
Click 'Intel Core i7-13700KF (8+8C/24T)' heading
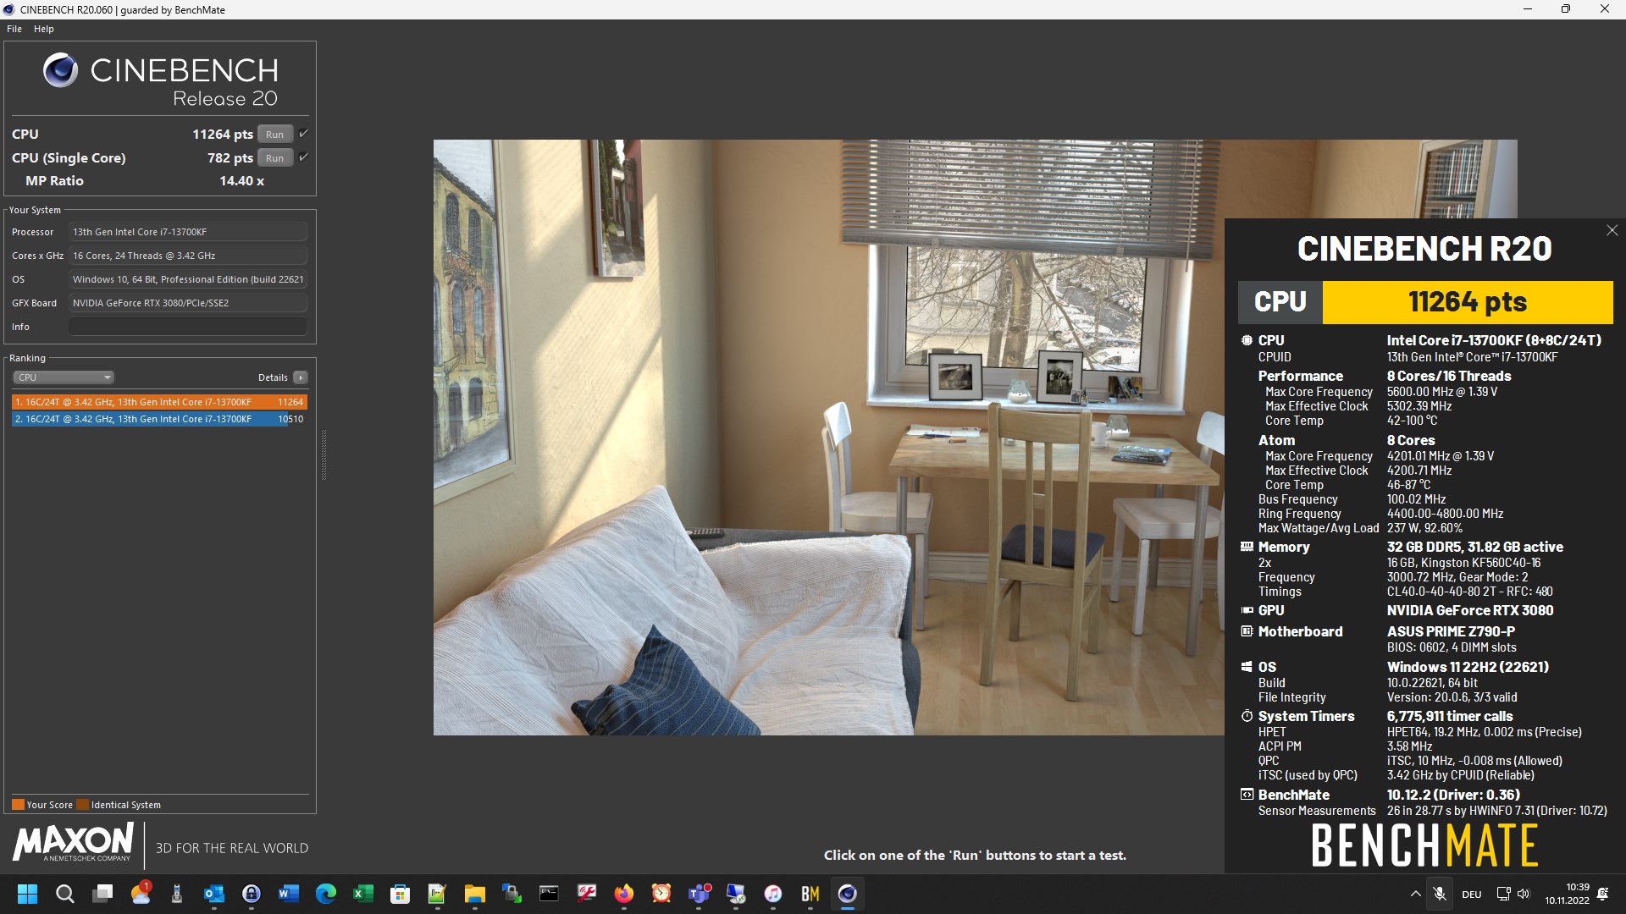click(1494, 340)
